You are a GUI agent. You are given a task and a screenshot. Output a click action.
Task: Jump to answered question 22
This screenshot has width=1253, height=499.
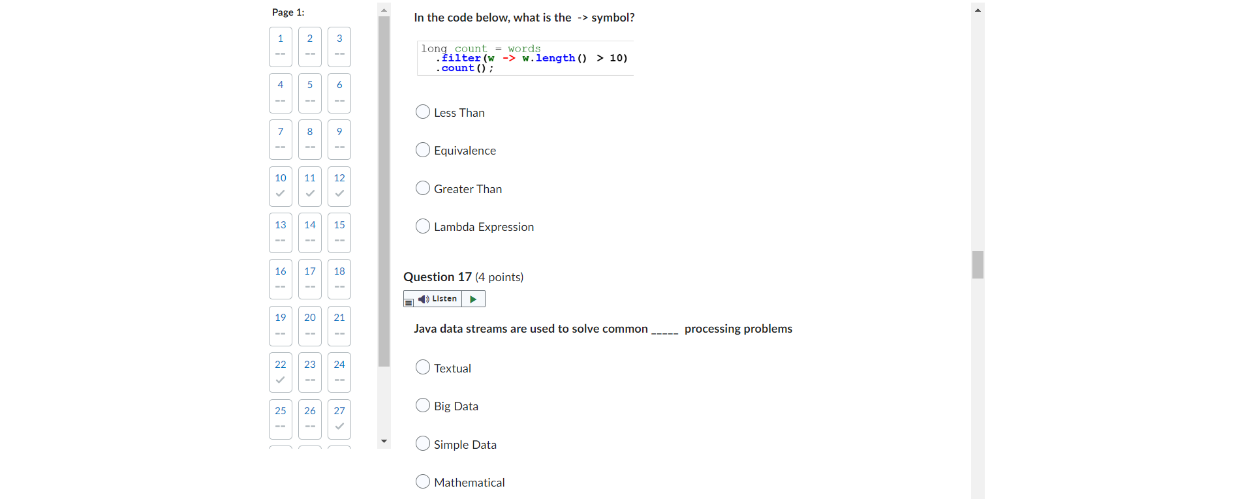point(280,372)
